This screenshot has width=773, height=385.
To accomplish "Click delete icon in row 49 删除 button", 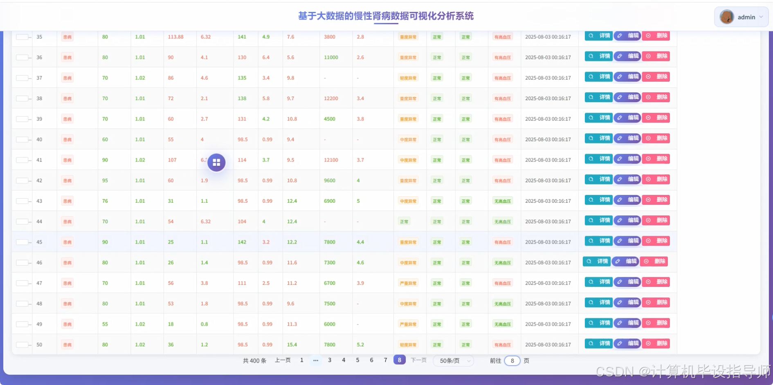I will [x=648, y=323].
